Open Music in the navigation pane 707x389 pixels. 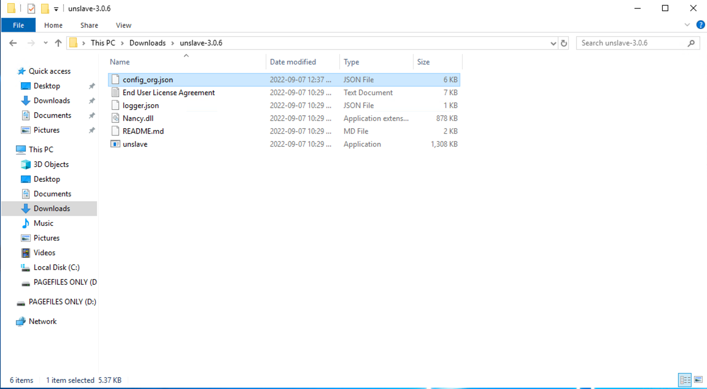[x=44, y=223]
